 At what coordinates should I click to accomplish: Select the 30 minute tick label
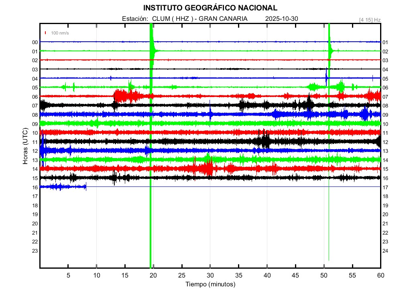click(210, 275)
